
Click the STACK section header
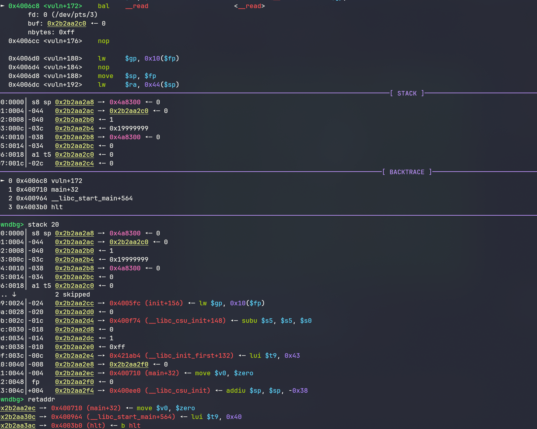pos(407,93)
